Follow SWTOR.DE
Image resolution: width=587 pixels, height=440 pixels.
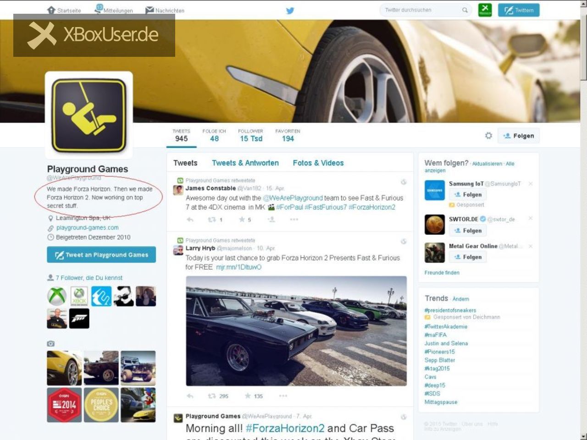coord(467,231)
